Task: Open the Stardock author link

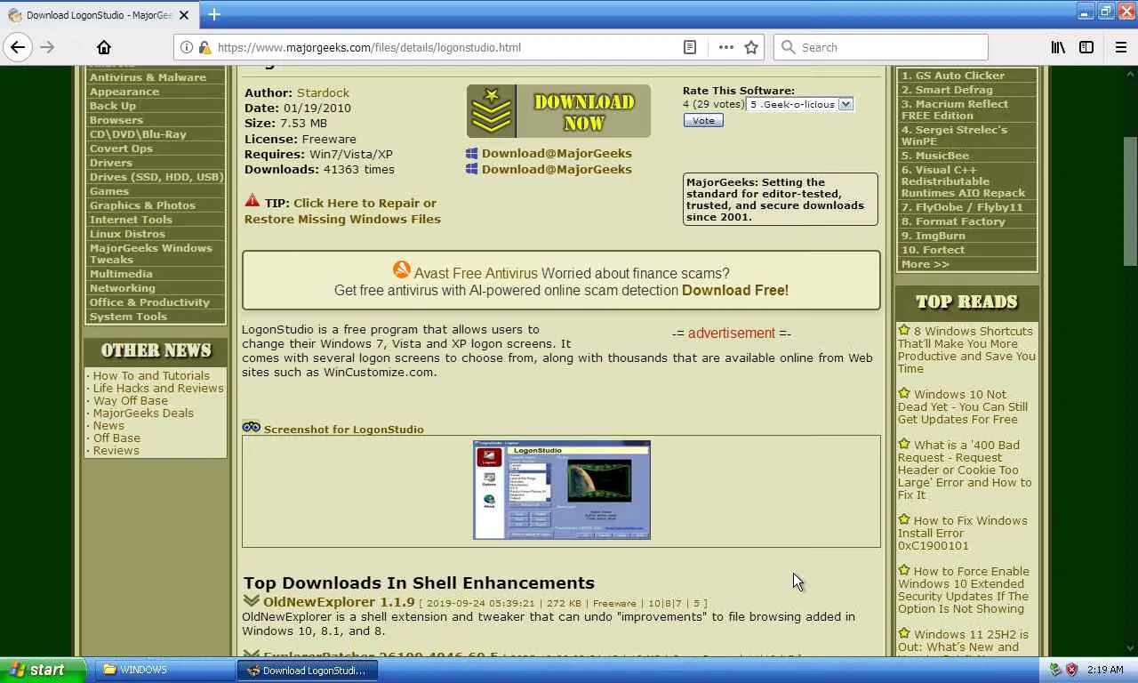Action: pos(323,92)
